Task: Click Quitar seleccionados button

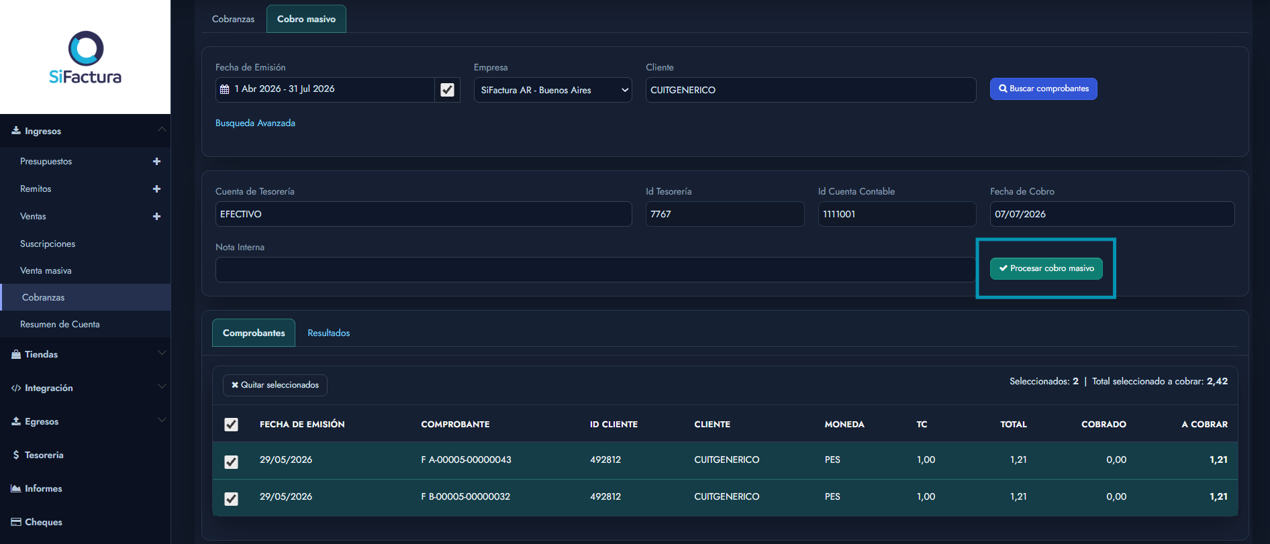Action: click(275, 385)
